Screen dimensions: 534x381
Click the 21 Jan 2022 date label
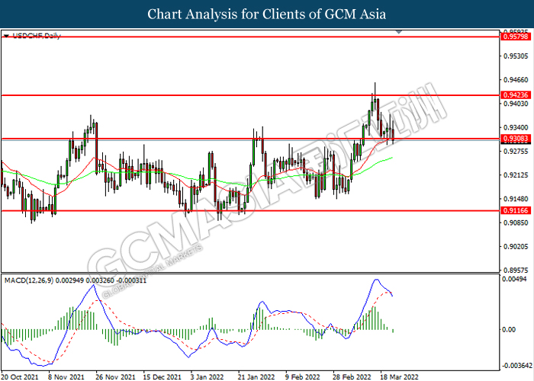256,377
